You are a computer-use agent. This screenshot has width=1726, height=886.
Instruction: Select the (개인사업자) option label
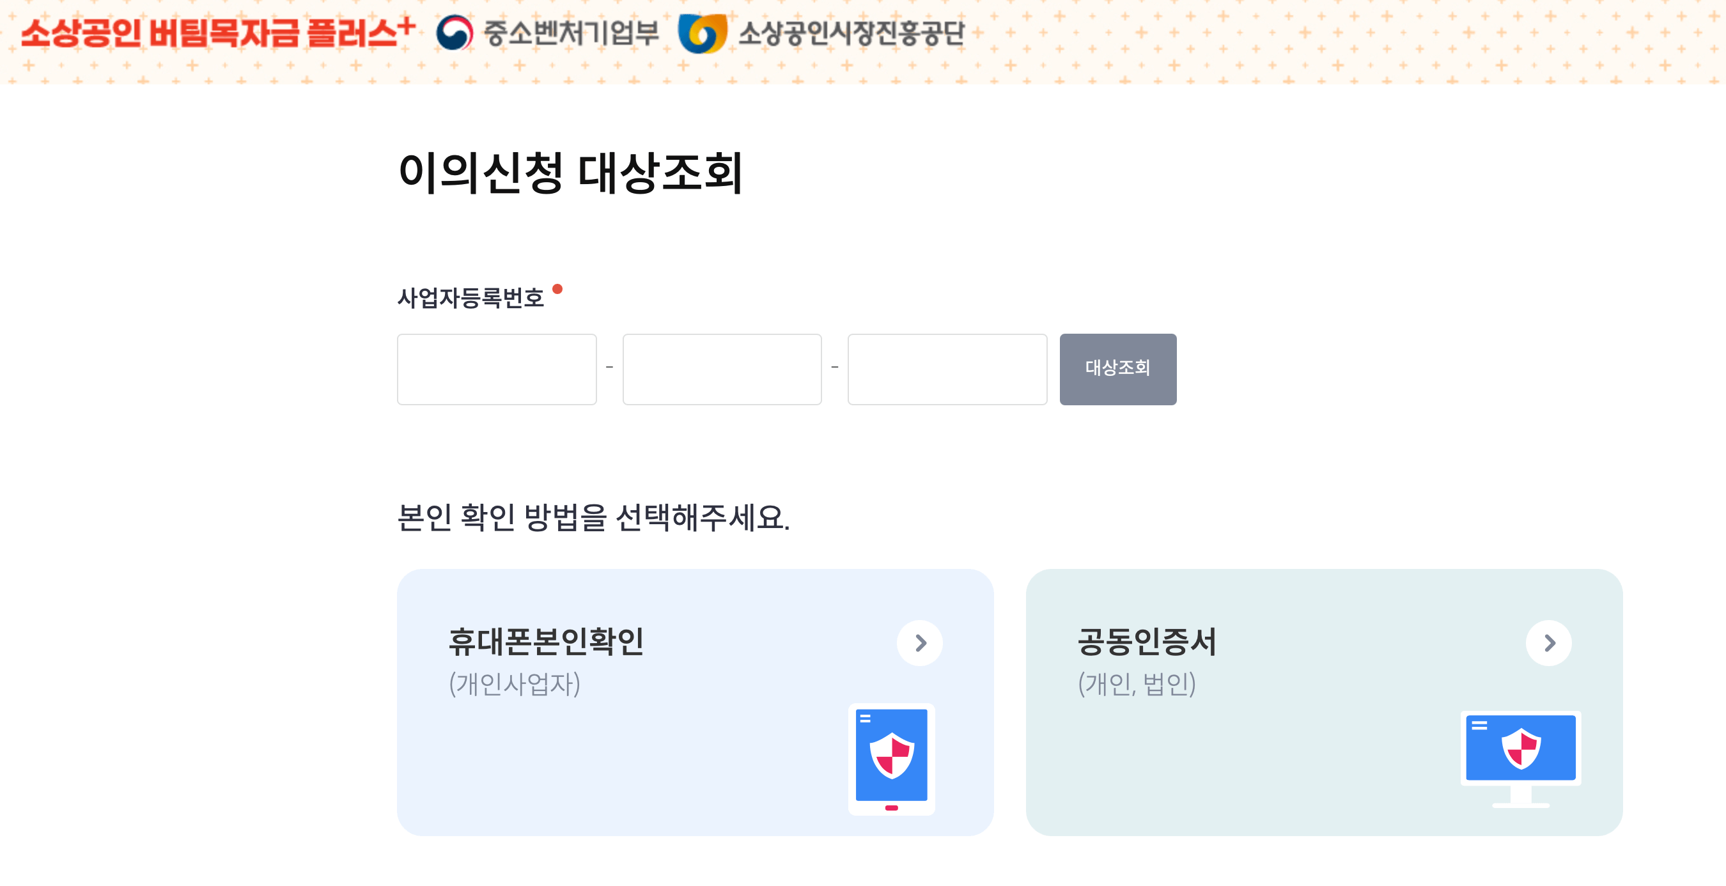pyautogui.click(x=515, y=683)
